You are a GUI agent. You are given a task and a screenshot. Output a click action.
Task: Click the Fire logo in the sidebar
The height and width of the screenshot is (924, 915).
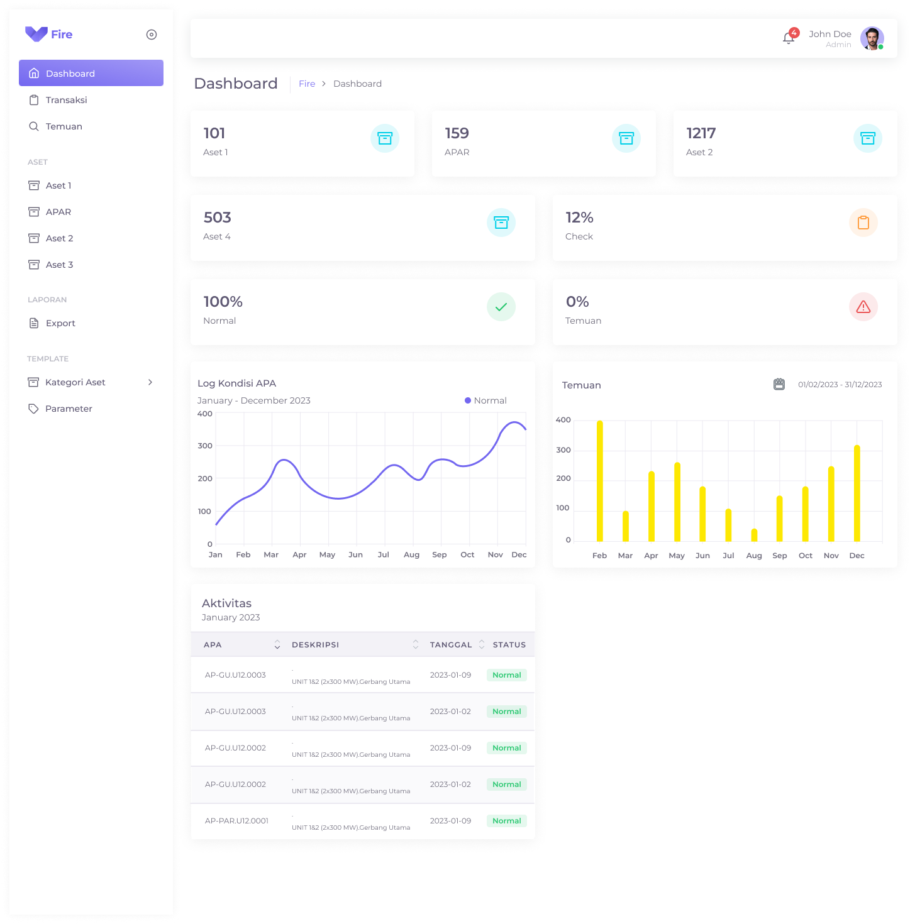[49, 35]
